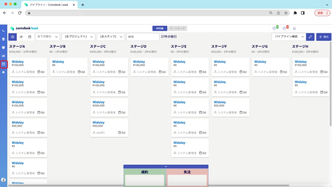The width and height of the screenshot is (333, 187).
Task: Open the Widsley card in ステージG
Action: tap(271, 67)
